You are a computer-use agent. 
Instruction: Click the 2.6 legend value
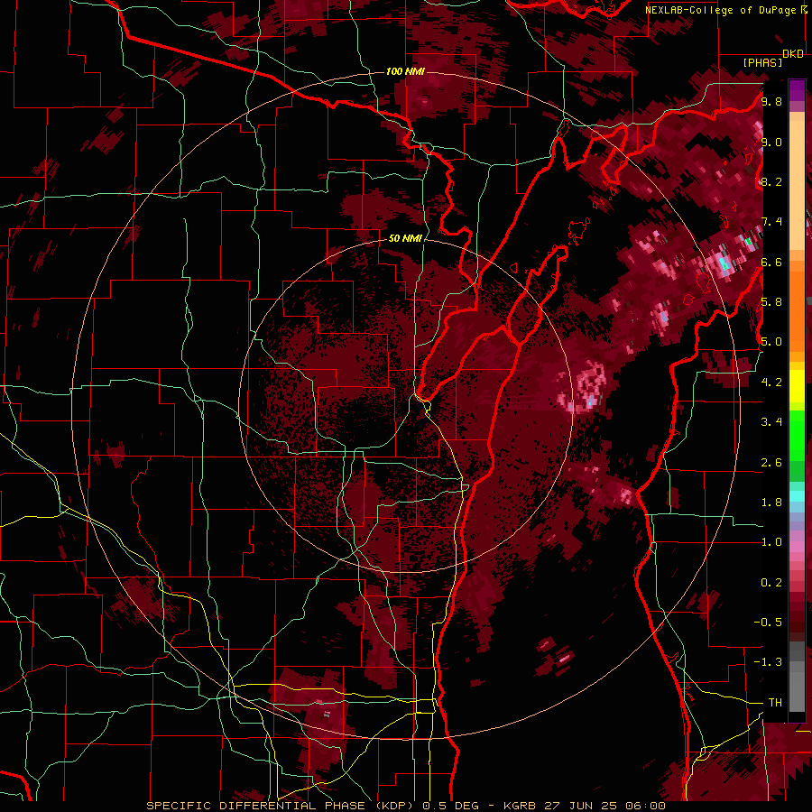point(771,463)
